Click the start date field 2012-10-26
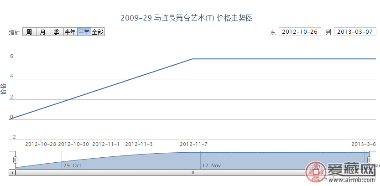 pos(300,32)
